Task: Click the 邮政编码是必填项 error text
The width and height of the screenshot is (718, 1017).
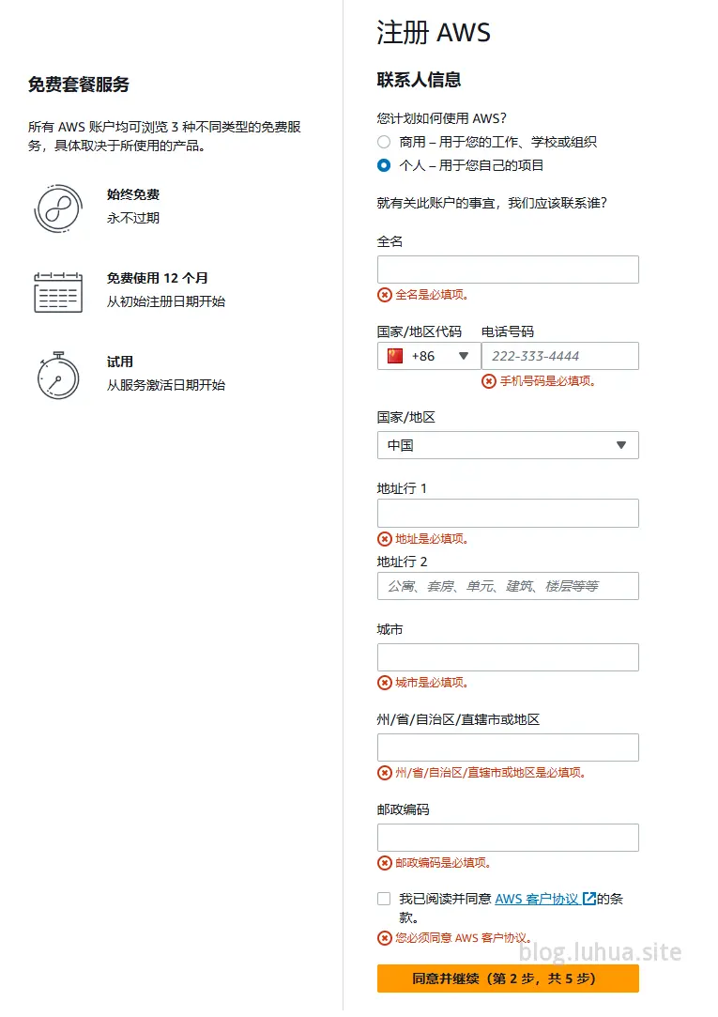Action: pos(443,863)
